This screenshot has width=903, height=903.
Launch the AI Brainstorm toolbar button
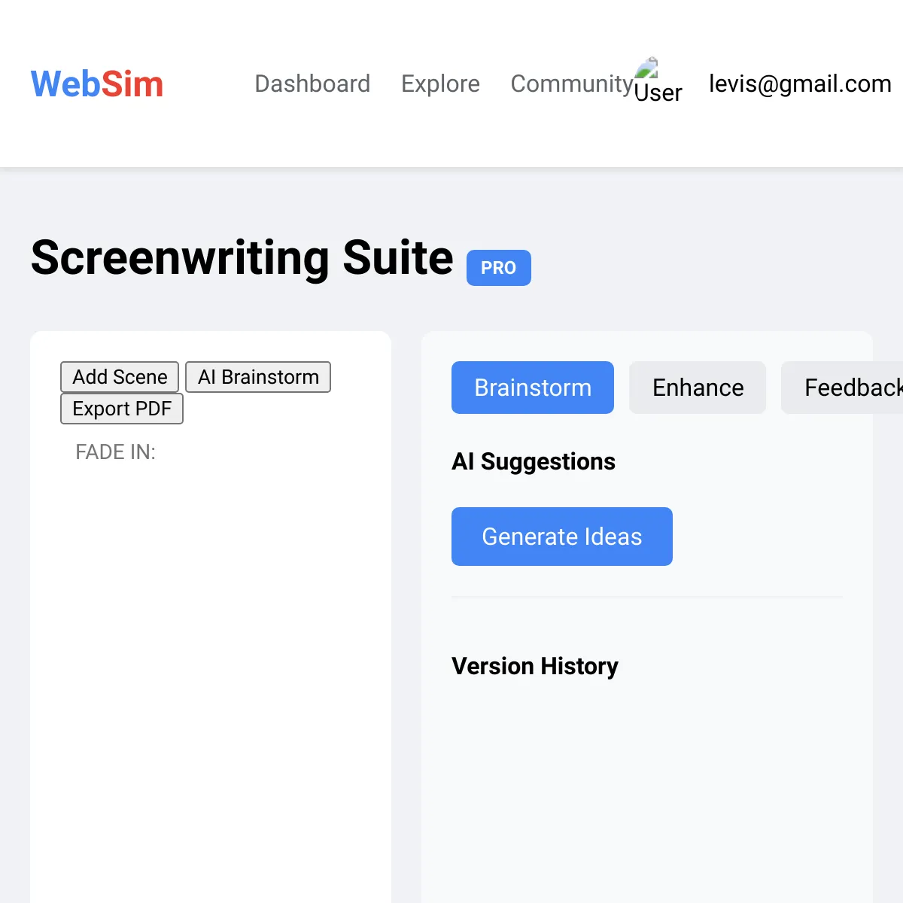(x=258, y=377)
